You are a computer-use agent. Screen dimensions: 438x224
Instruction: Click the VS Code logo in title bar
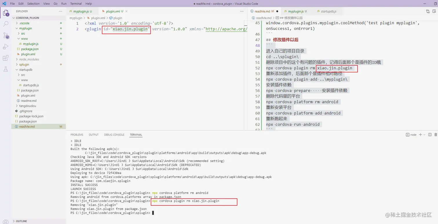point(4,3)
